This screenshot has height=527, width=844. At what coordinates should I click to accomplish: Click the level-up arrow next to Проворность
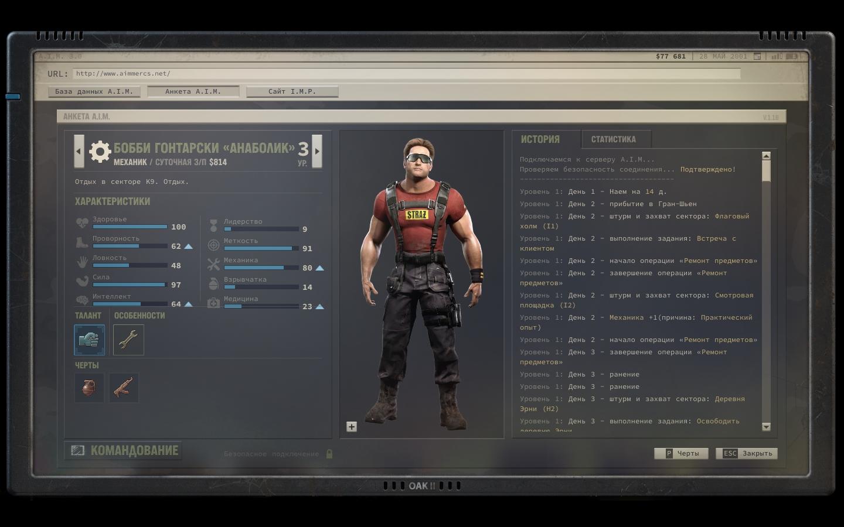188,247
